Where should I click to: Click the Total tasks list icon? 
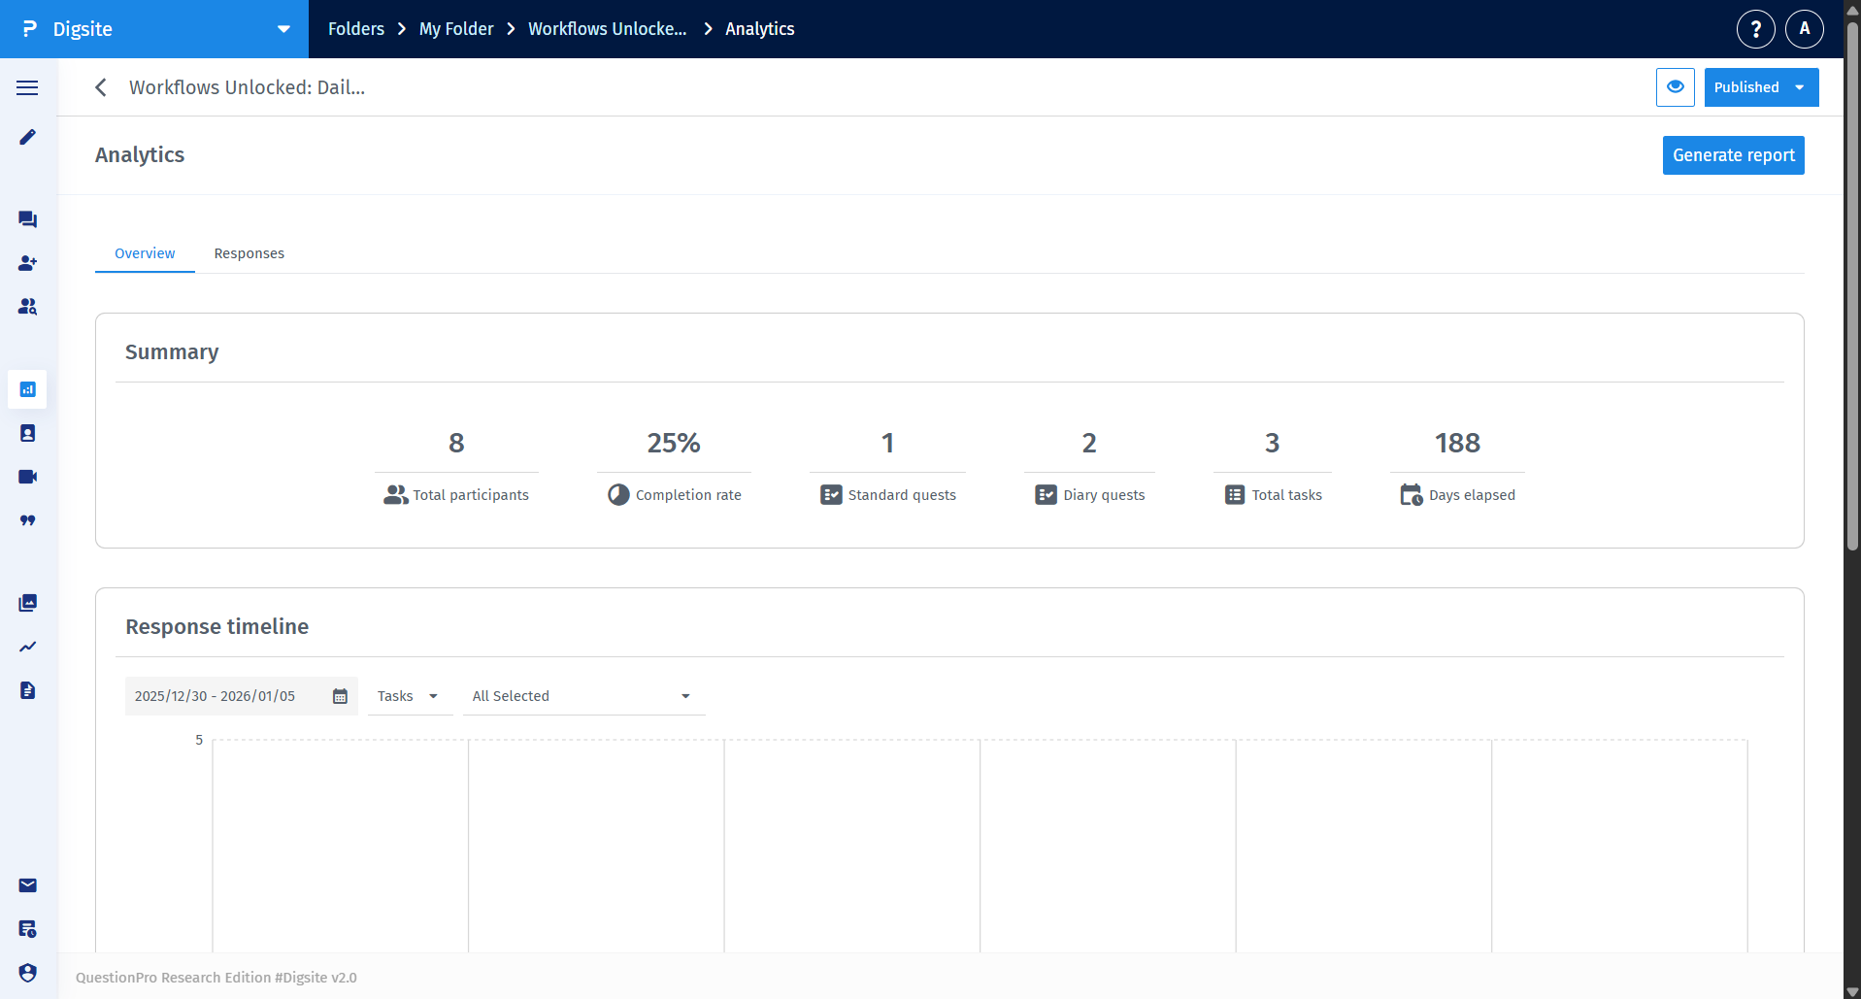[x=1235, y=495]
